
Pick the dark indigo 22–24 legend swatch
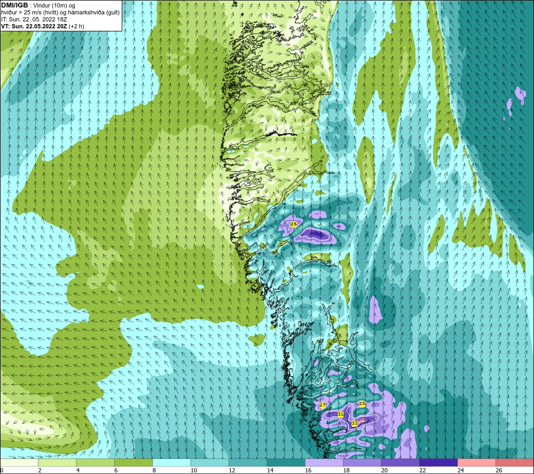(x=438, y=463)
